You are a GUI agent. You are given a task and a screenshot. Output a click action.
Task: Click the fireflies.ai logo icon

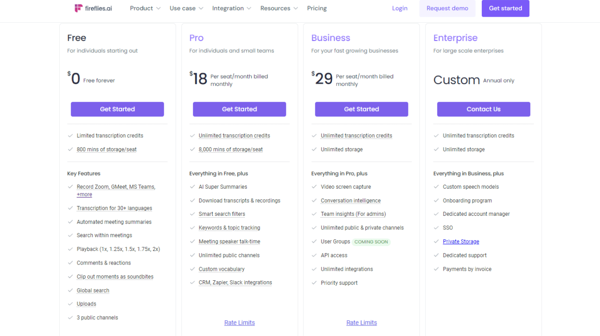pyautogui.click(x=79, y=8)
